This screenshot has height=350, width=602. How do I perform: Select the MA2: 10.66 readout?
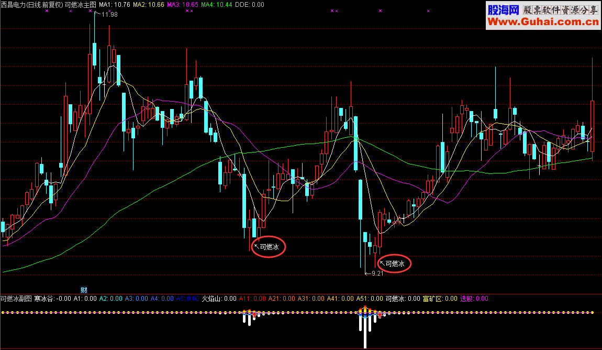[x=148, y=5]
